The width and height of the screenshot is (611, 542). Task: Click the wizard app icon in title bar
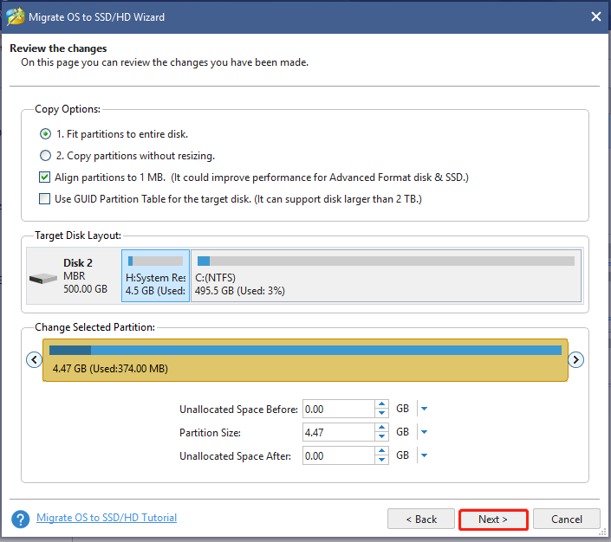pyautogui.click(x=16, y=17)
